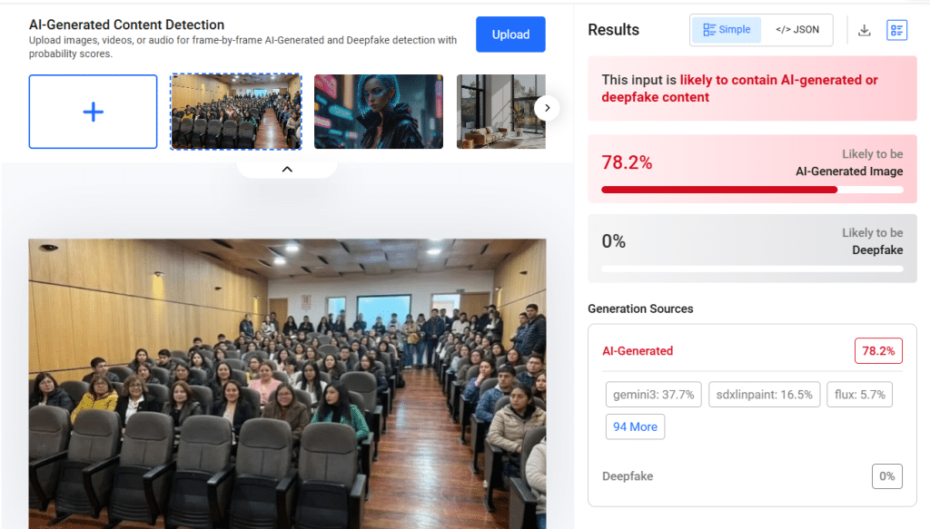Image resolution: width=930 pixels, height=529 pixels.
Task: Click the plus icon to add media
Action: (x=94, y=112)
